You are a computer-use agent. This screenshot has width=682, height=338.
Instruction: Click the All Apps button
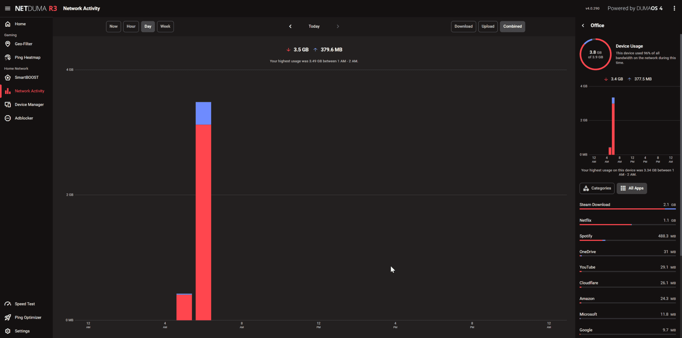point(632,188)
